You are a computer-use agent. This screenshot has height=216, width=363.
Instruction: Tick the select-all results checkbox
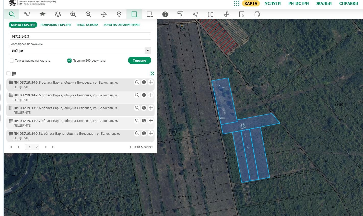[x=8, y=74]
